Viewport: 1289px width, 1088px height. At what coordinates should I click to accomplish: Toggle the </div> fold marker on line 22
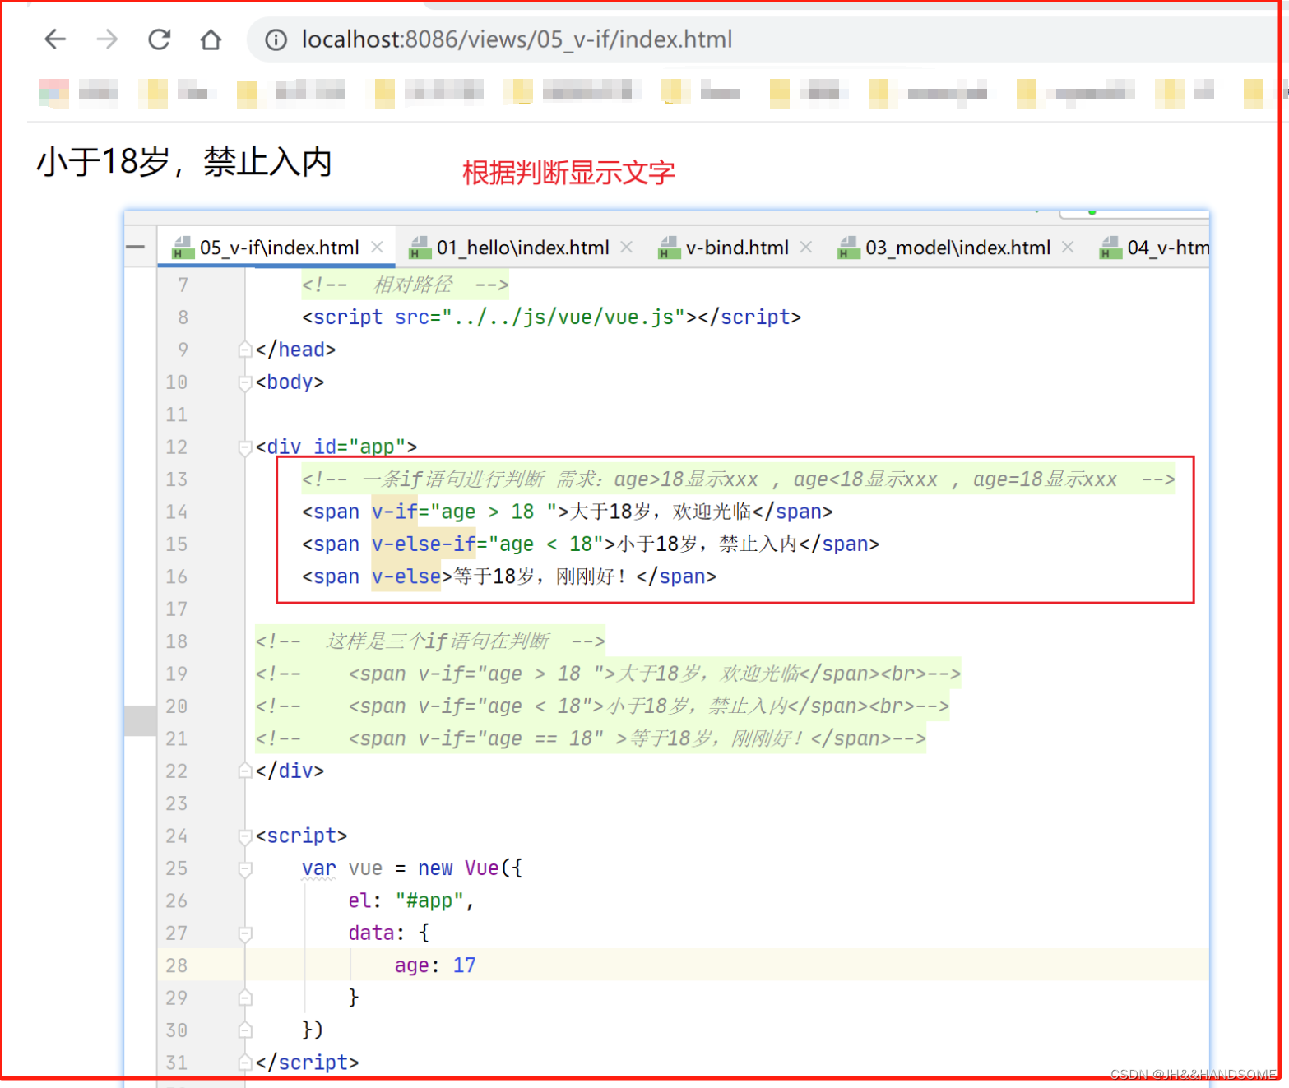tap(244, 771)
